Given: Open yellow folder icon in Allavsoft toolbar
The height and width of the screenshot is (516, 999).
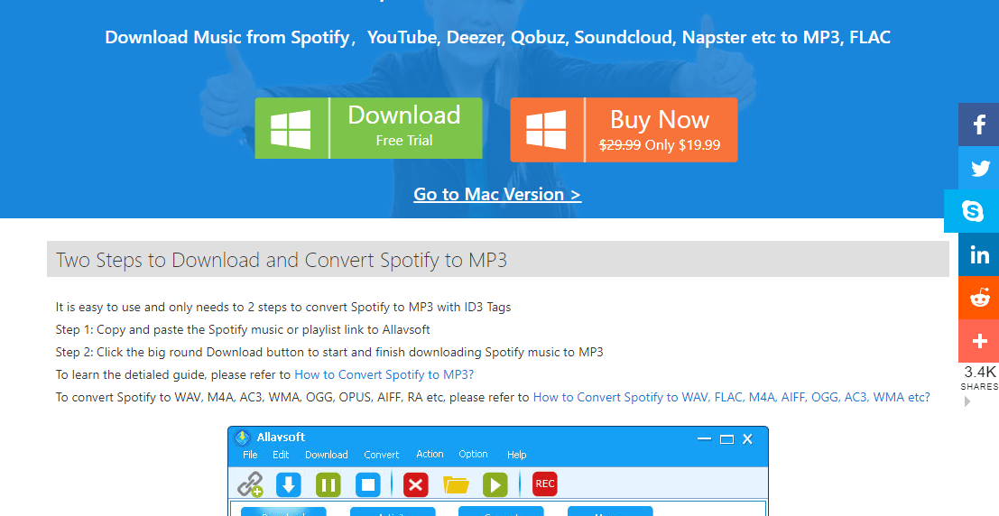Looking at the screenshot, I should (456, 484).
